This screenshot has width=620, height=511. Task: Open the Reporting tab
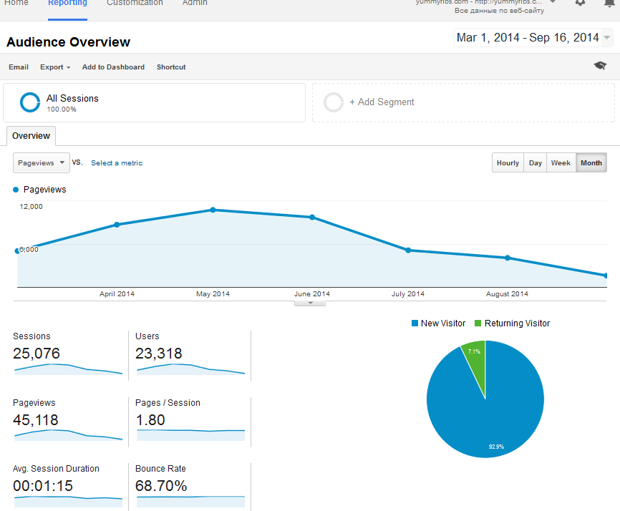67,3
